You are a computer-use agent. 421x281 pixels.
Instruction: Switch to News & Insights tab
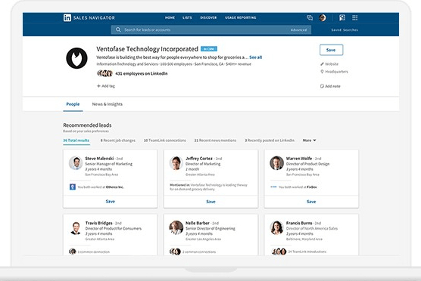tap(107, 104)
